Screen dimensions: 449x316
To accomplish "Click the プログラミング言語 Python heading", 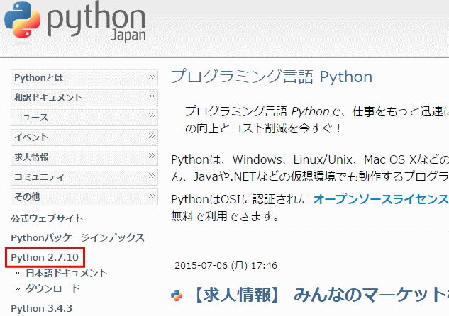I will 272,77.
